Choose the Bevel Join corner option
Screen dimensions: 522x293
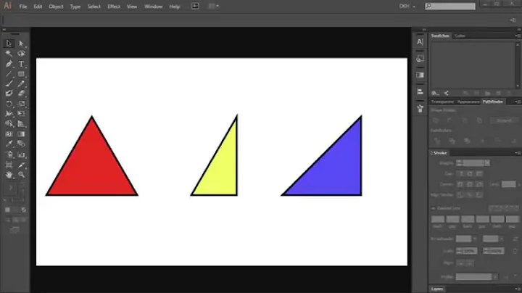click(x=479, y=184)
